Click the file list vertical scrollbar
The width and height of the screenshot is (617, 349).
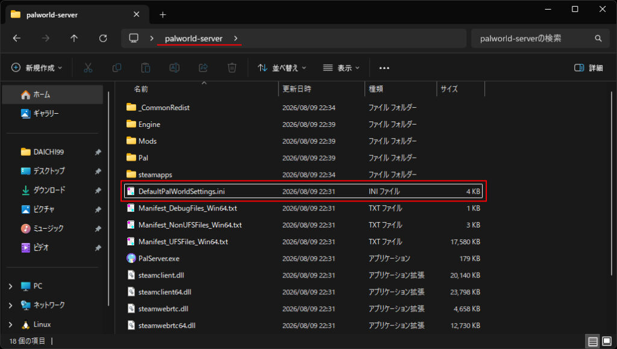[x=612, y=183]
